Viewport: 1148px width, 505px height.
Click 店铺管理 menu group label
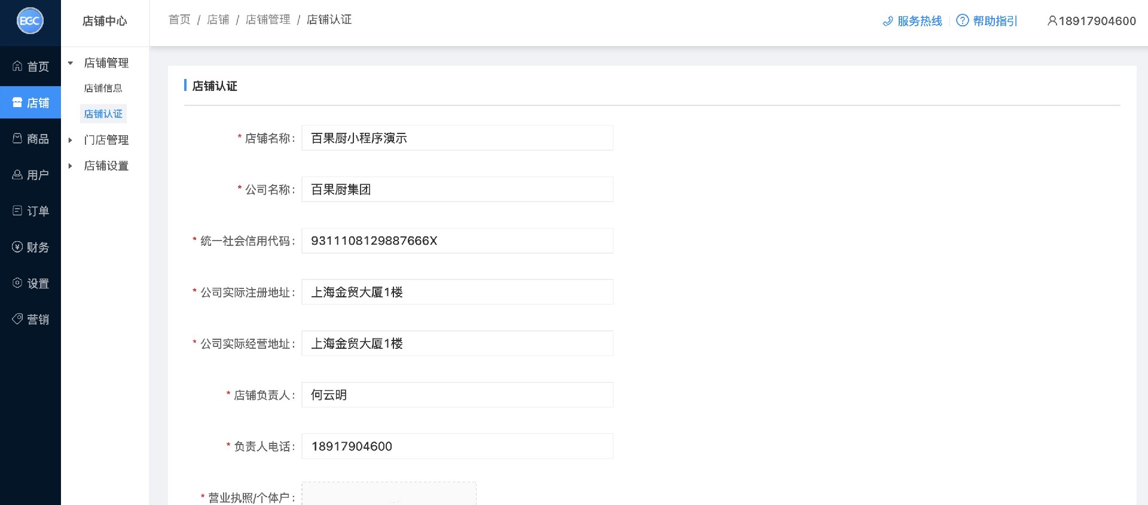point(106,63)
